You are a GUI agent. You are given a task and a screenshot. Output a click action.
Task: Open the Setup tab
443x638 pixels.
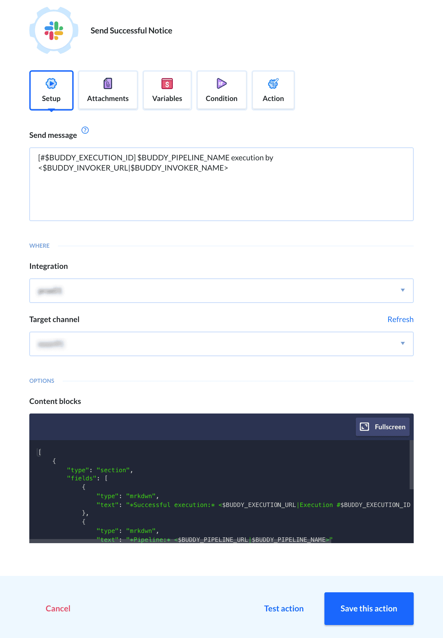51,90
